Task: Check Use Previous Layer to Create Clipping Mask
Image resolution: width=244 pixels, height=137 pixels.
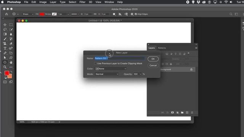Action: pyautogui.click(x=95, y=64)
